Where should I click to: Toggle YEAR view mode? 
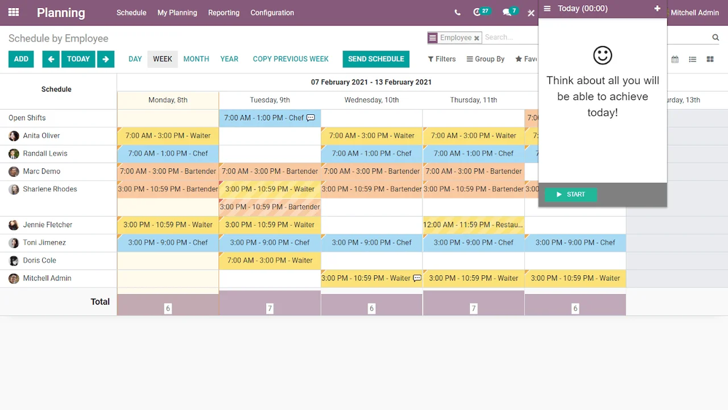point(229,59)
